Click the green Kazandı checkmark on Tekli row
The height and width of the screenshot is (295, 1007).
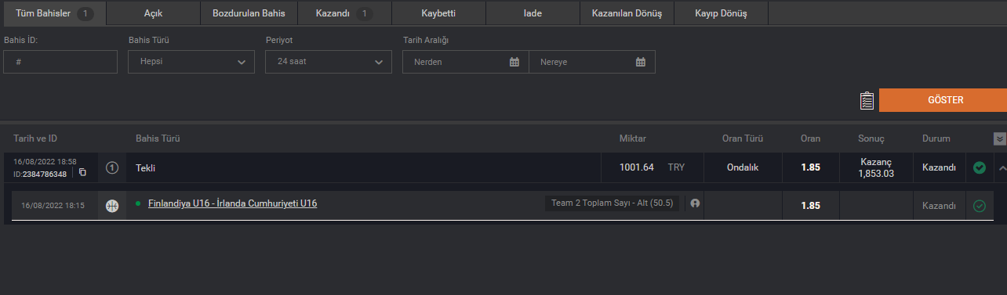979,167
